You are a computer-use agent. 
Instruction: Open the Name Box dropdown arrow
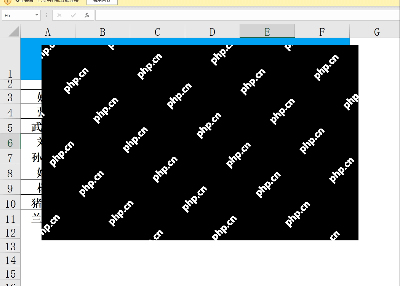[x=37, y=15]
